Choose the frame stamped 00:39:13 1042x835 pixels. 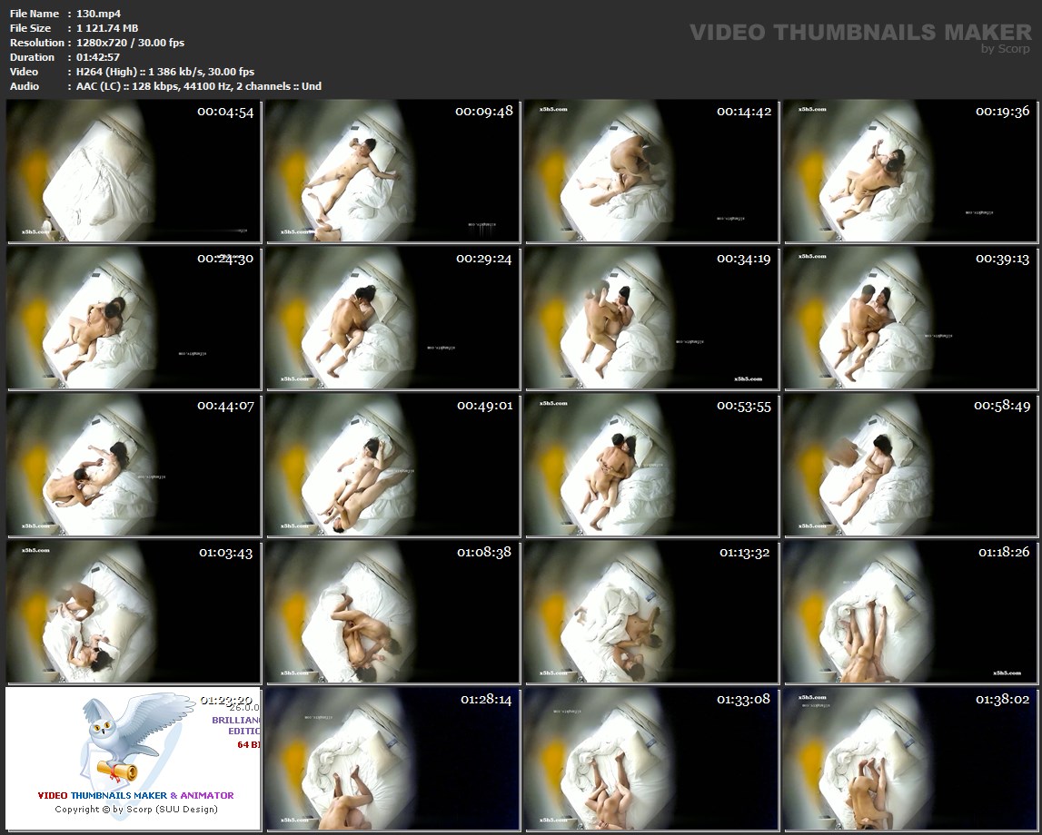coord(911,318)
